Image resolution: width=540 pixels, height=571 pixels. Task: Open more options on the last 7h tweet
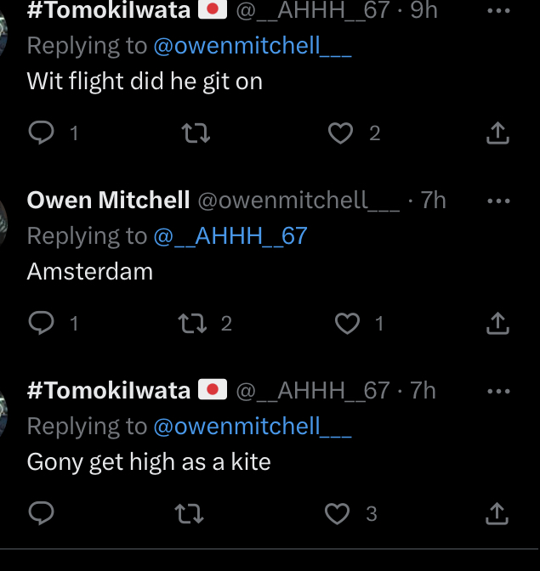497,391
